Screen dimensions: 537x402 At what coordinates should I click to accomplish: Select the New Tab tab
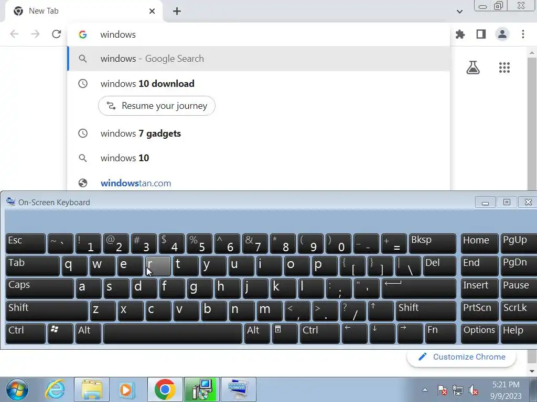point(84,12)
